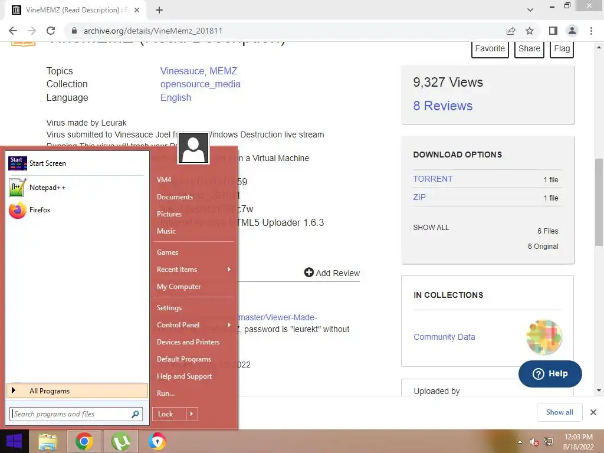The width and height of the screenshot is (604, 453).
Task: Launch Notepad++ from the start menu
Action: [x=76, y=188]
